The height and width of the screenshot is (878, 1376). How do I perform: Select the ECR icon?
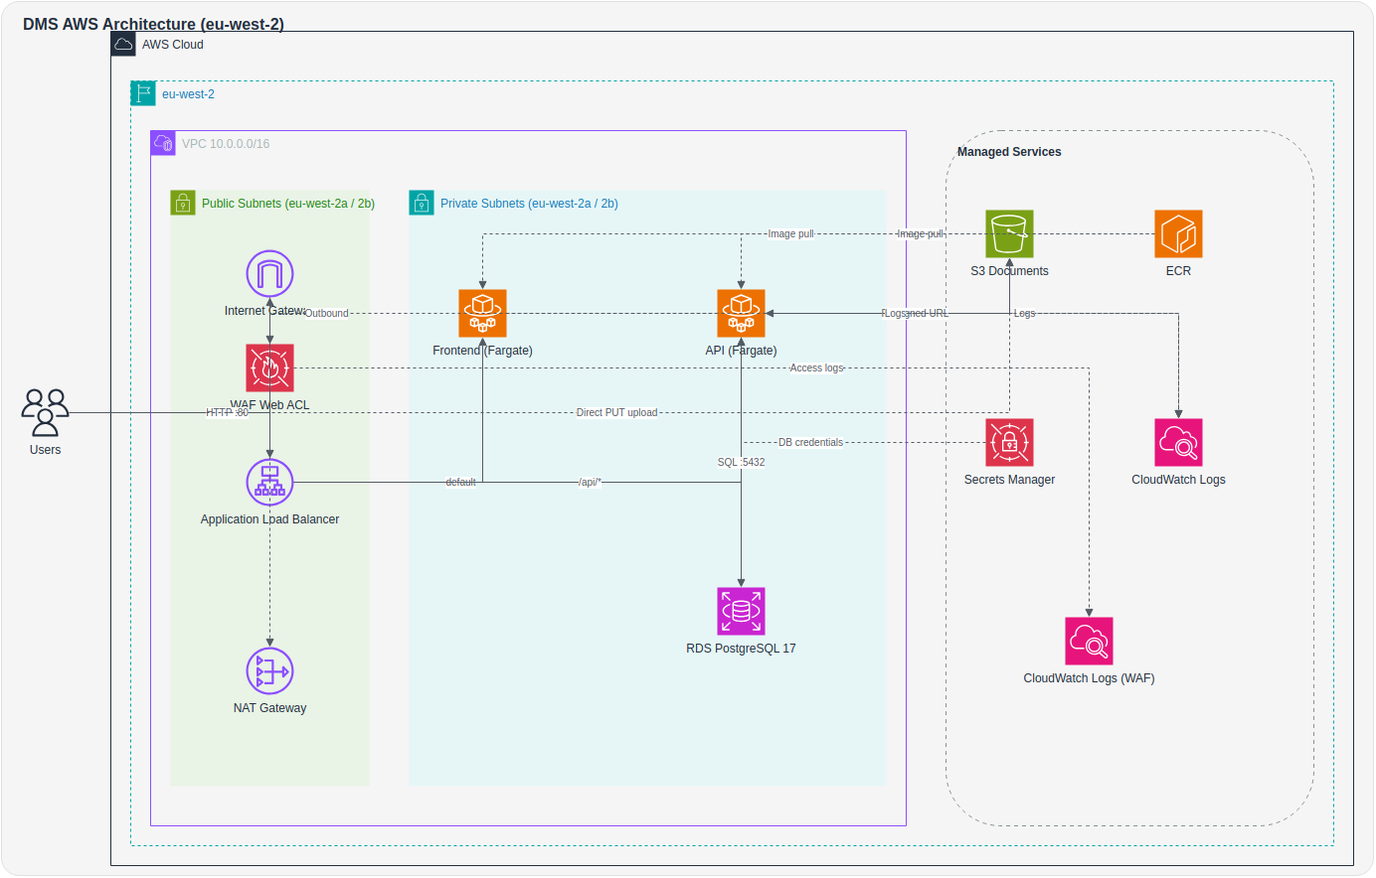coord(1178,233)
